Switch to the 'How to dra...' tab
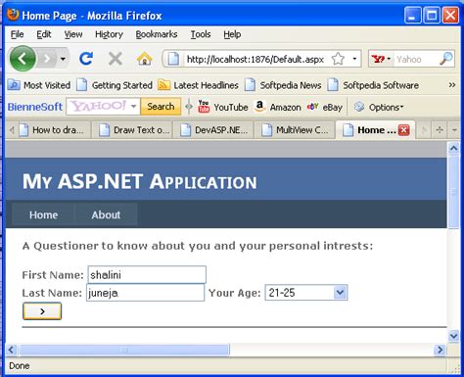 tap(53, 130)
